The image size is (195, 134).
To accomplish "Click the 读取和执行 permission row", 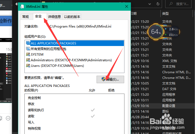I will (x=74, y=110).
